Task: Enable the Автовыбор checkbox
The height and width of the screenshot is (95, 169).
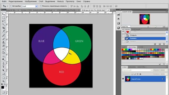Action: pyautogui.click(x=11, y=6)
